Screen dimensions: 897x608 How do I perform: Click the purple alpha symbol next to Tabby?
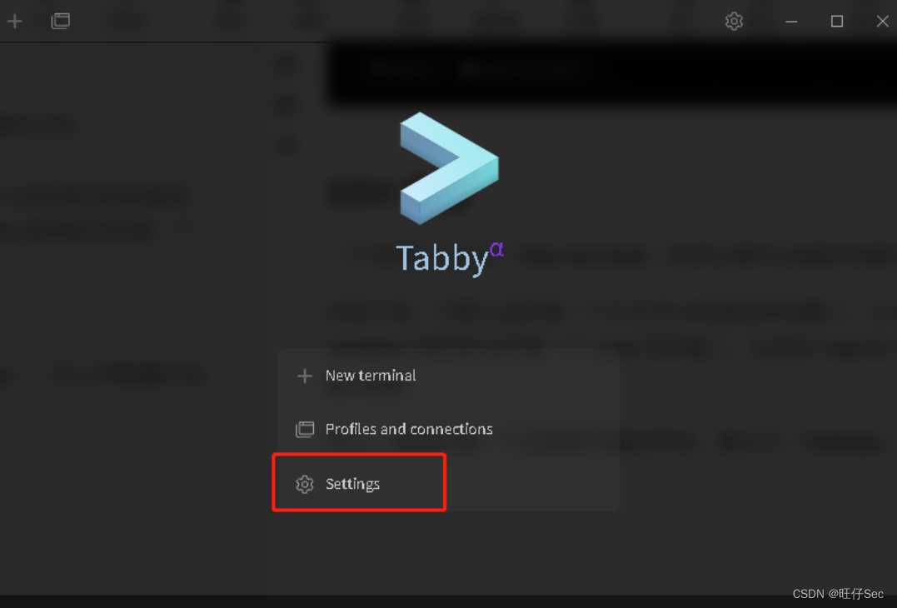coord(496,249)
